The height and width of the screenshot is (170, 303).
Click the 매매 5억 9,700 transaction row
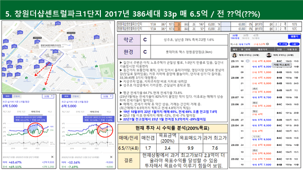tap(265, 97)
